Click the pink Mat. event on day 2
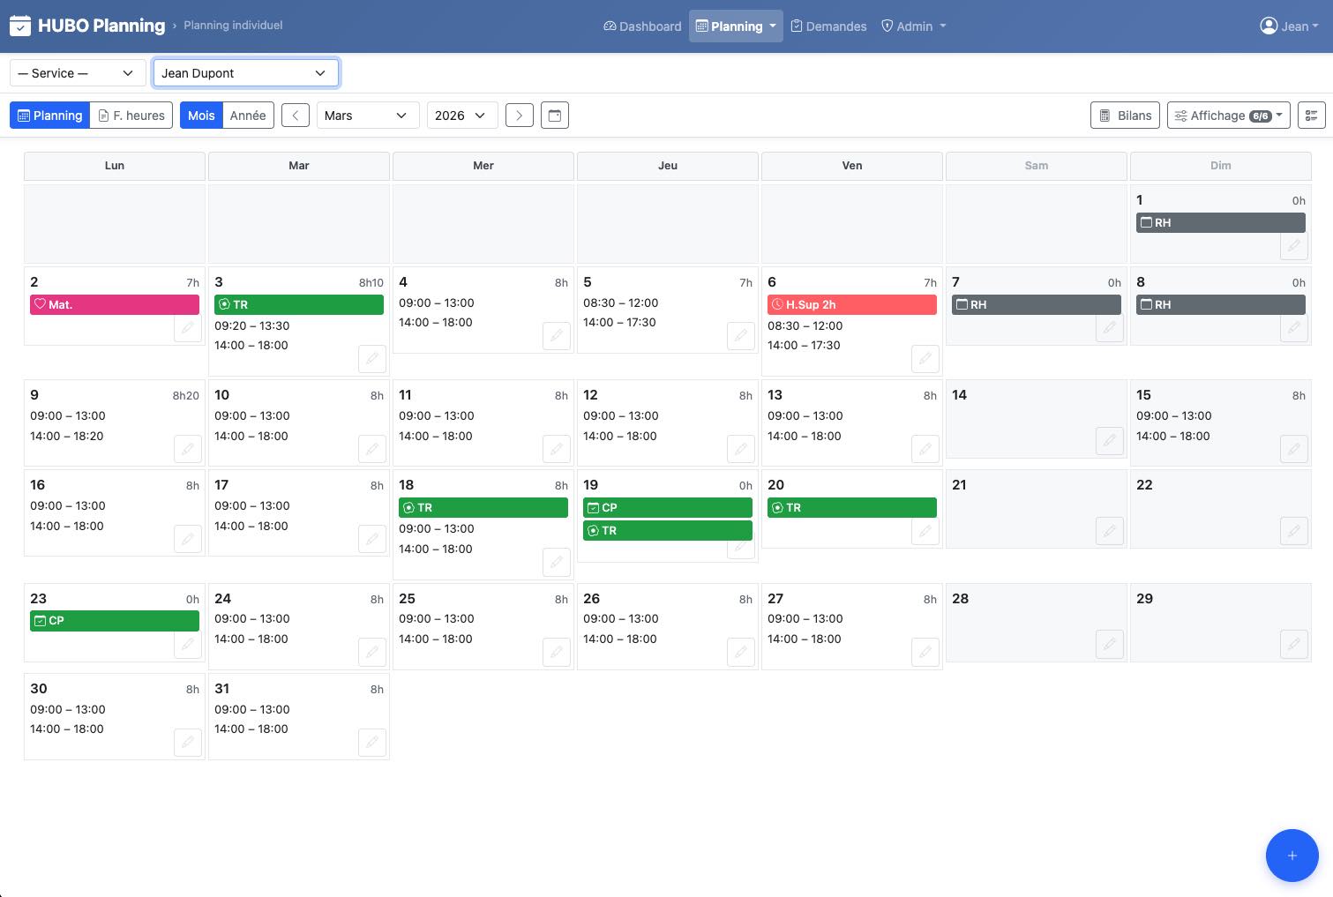1333x897 pixels. (x=115, y=304)
